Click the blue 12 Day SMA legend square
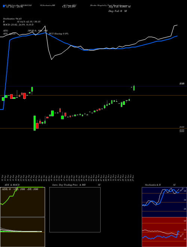 (x=4, y=6)
